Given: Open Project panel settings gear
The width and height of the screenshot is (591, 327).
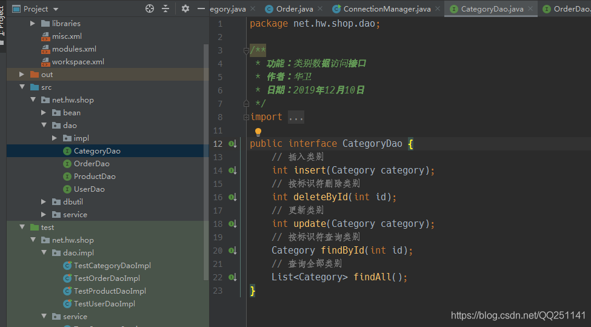Looking at the screenshot, I should click(x=185, y=8).
